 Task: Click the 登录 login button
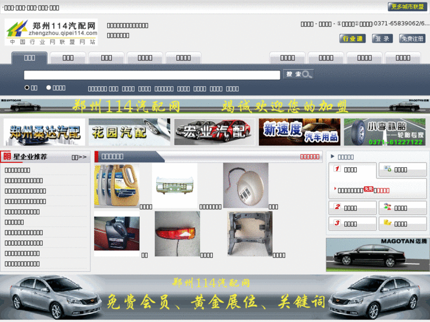click(382, 38)
